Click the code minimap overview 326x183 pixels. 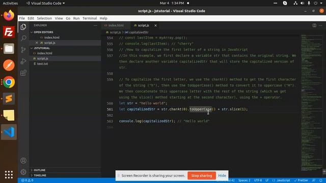311,103
